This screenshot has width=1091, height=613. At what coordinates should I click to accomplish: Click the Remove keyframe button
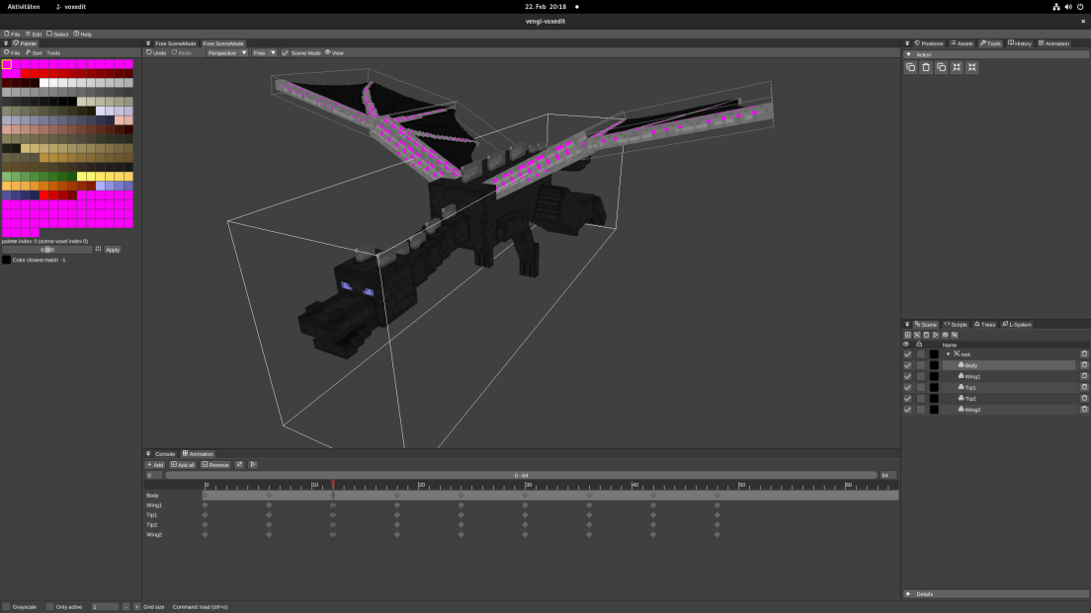[x=215, y=465]
